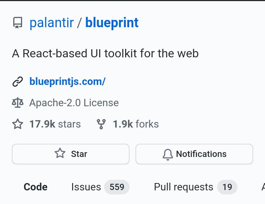Open the blueprint repository name link

click(x=112, y=23)
